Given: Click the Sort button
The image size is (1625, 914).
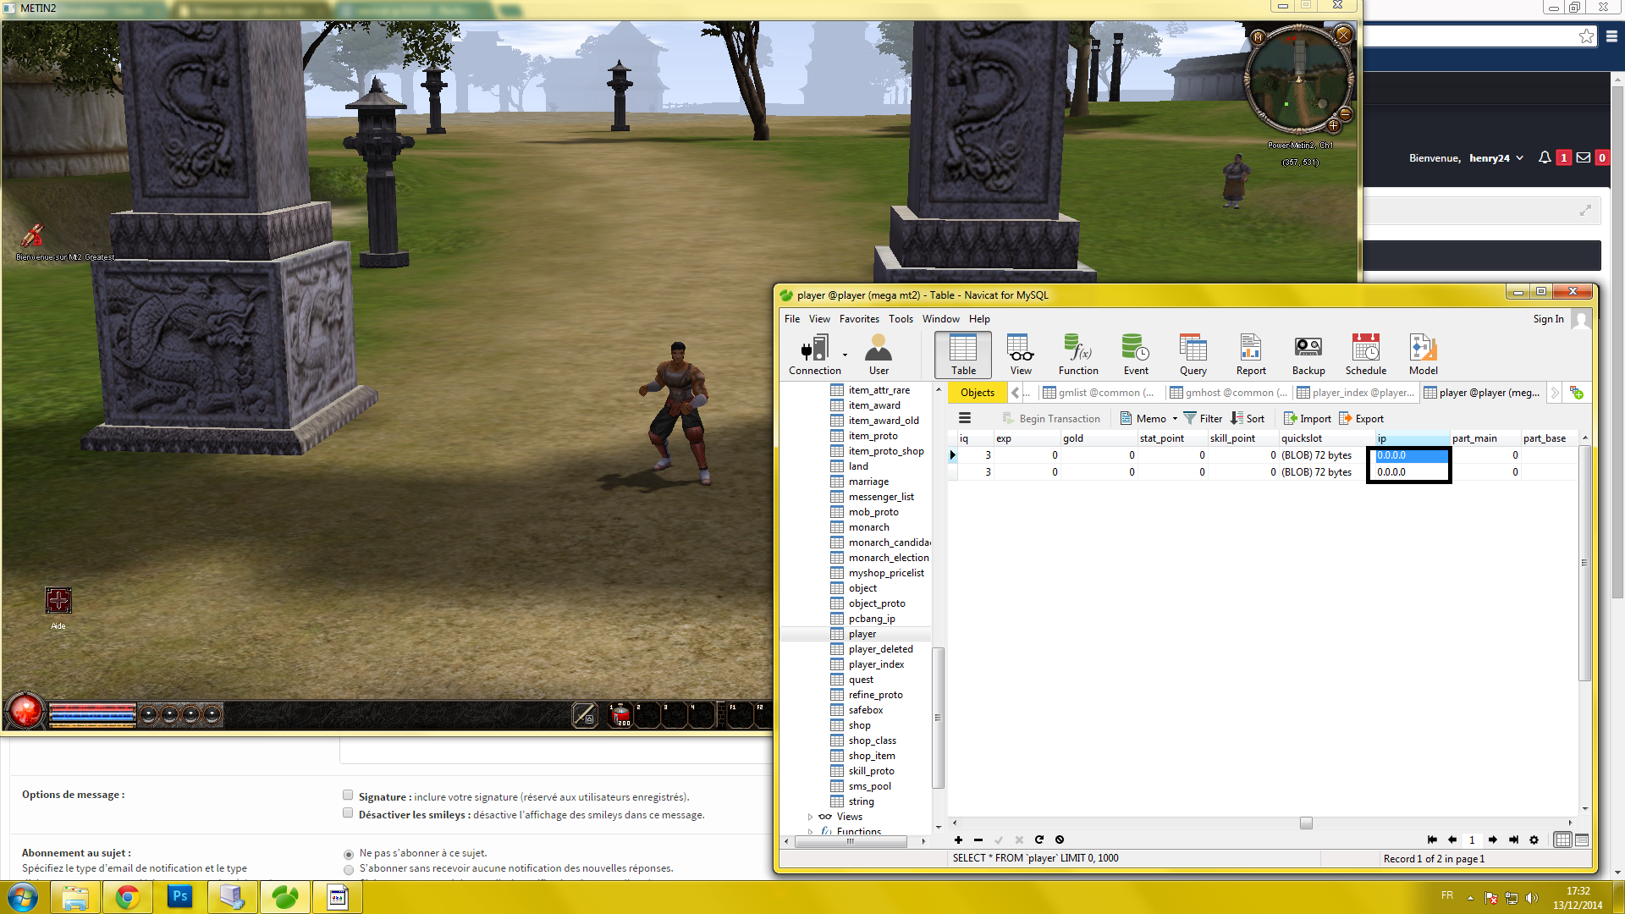Looking at the screenshot, I should point(1248,419).
